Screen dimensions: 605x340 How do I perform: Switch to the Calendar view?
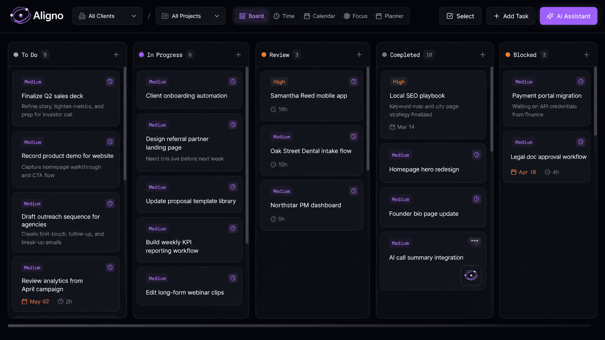(320, 16)
